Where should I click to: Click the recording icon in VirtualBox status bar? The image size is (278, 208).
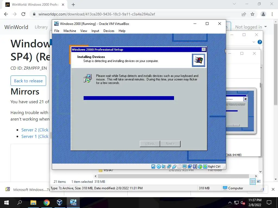(189, 167)
